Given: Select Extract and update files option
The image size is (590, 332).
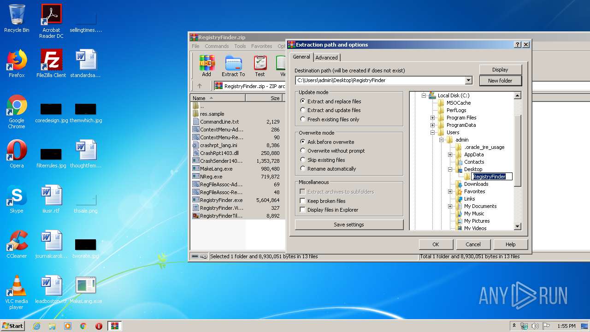Looking at the screenshot, I should (330, 110).
